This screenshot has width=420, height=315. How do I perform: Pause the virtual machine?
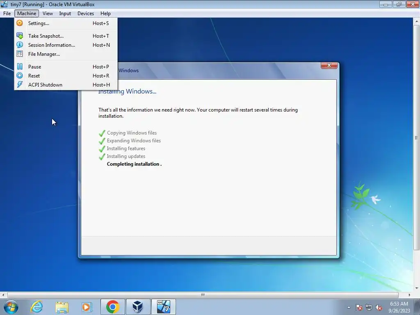(66, 67)
